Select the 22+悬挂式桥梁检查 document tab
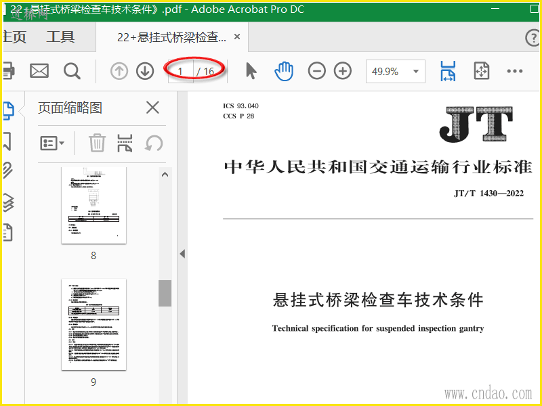The height and width of the screenshot is (406, 542). tap(171, 37)
